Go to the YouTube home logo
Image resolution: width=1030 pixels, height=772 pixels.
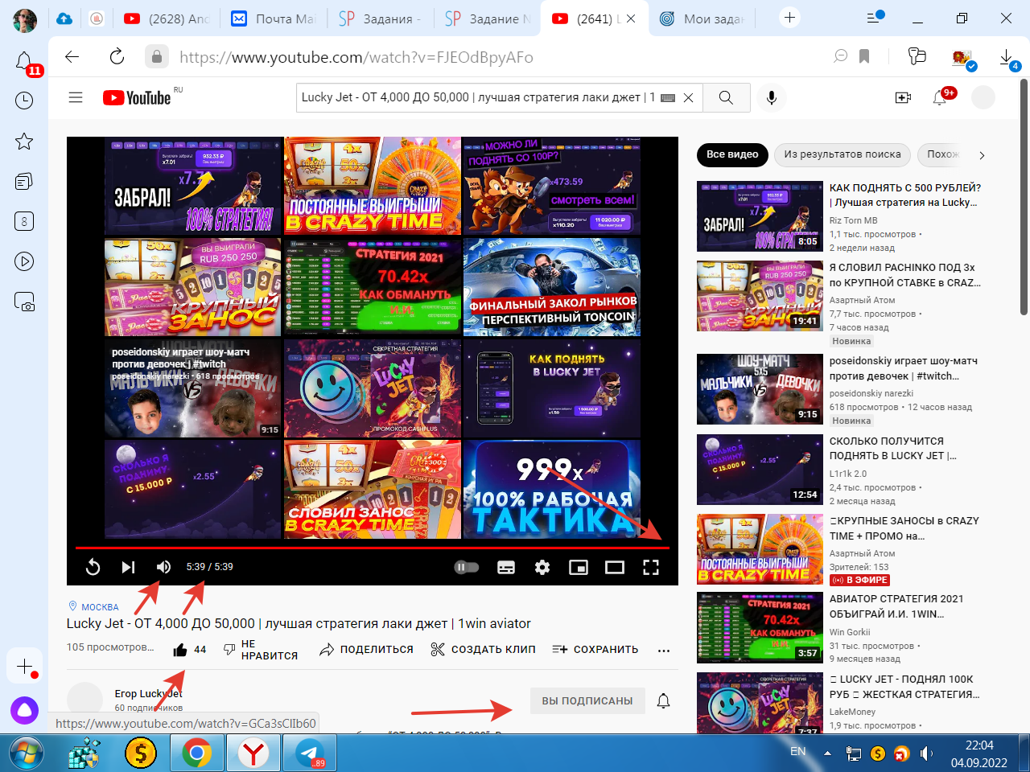pos(137,97)
